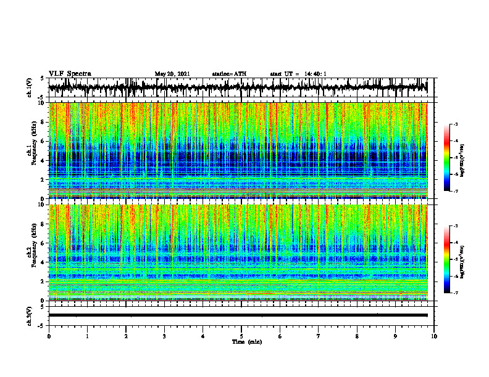Click ch.1 frequency axis tick "8"
This screenshot has height=377, width=489.
(x=43, y=122)
